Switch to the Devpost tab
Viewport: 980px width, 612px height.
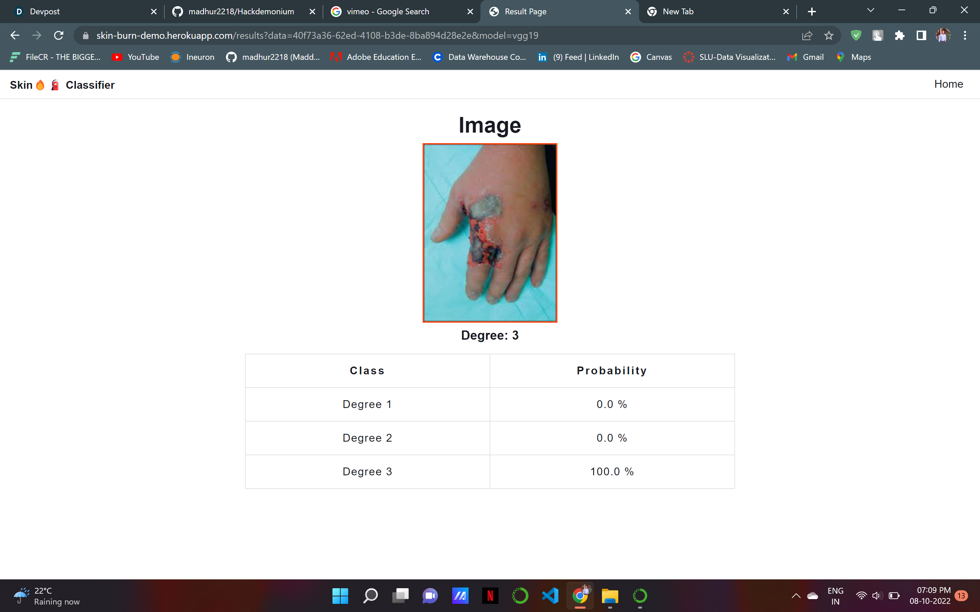coord(45,11)
